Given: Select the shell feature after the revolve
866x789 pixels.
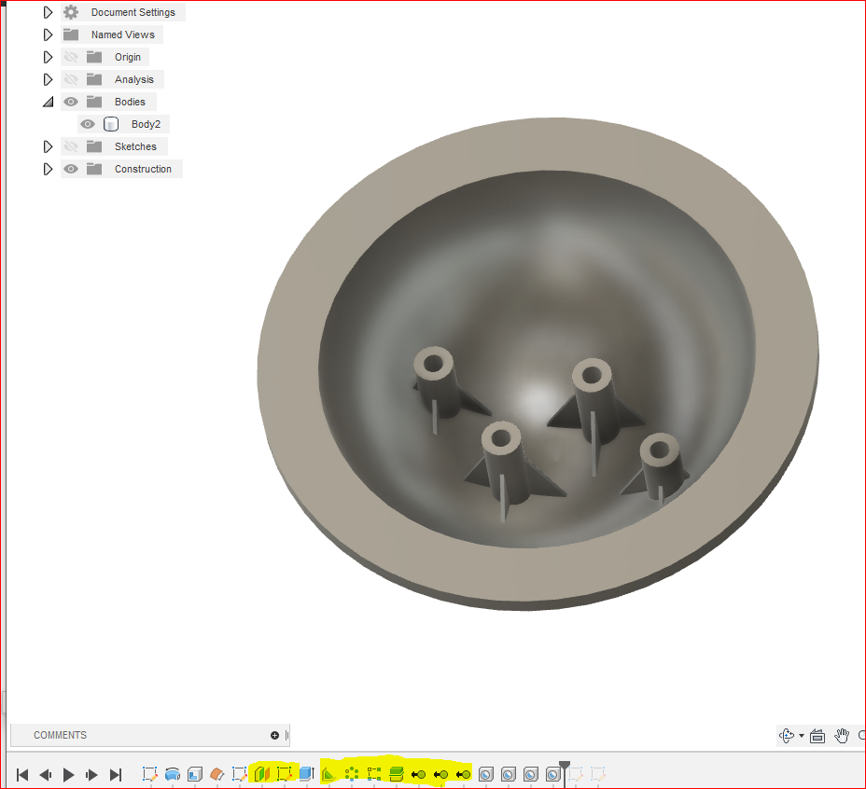Looking at the screenshot, I should tap(194, 774).
